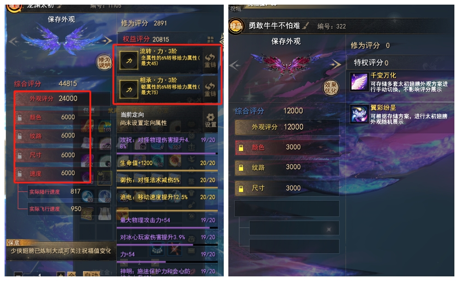
Task: Select the 千变万化 privilege icon
Action: tap(359, 82)
